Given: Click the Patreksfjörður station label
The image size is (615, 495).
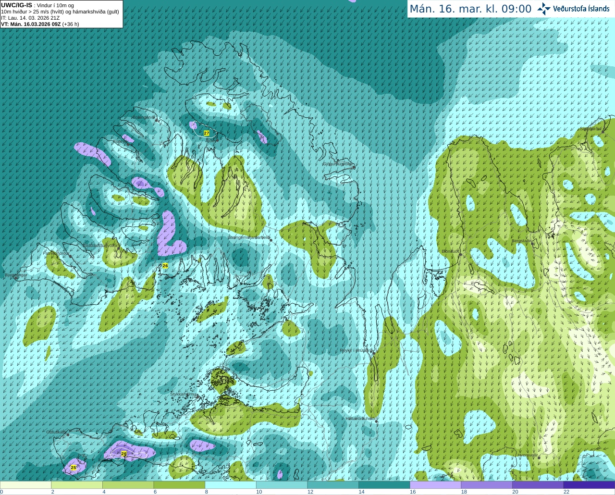Looking at the screenshot, I should pos(56,253).
